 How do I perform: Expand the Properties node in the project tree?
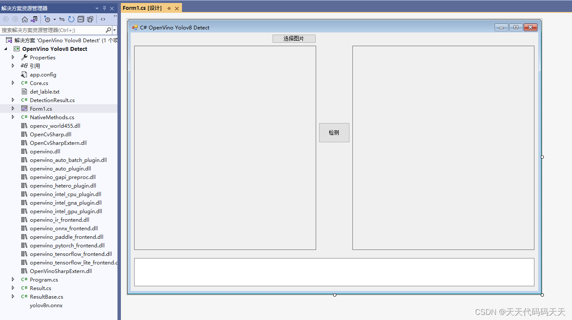(13, 57)
